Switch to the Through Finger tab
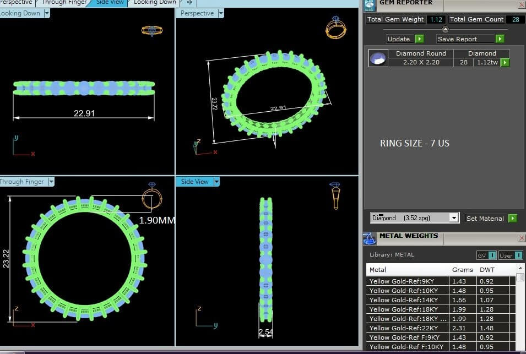 [x=64, y=2]
